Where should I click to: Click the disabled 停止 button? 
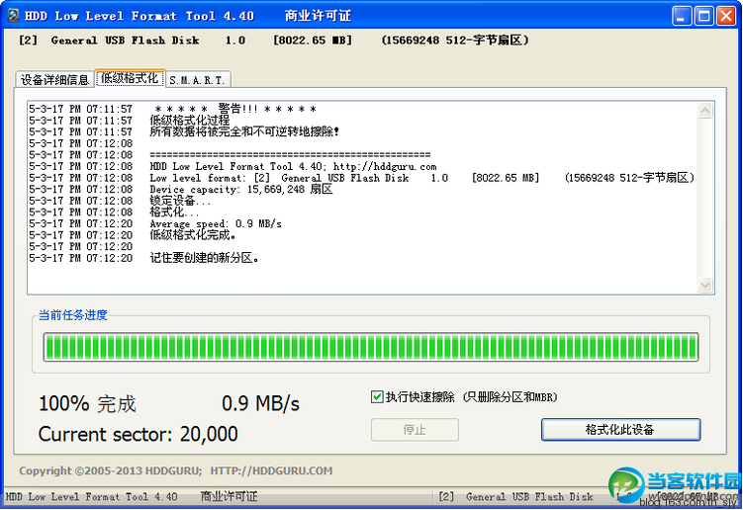415,430
